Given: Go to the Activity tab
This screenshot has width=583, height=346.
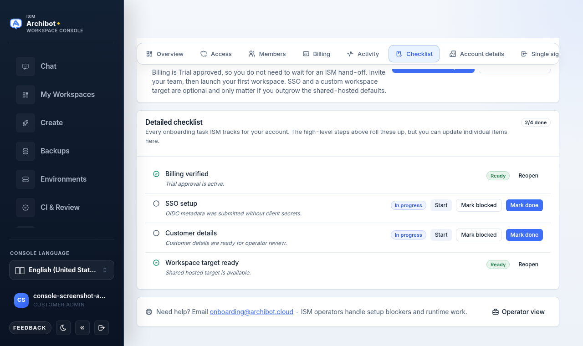Looking at the screenshot, I should click(x=363, y=54).
